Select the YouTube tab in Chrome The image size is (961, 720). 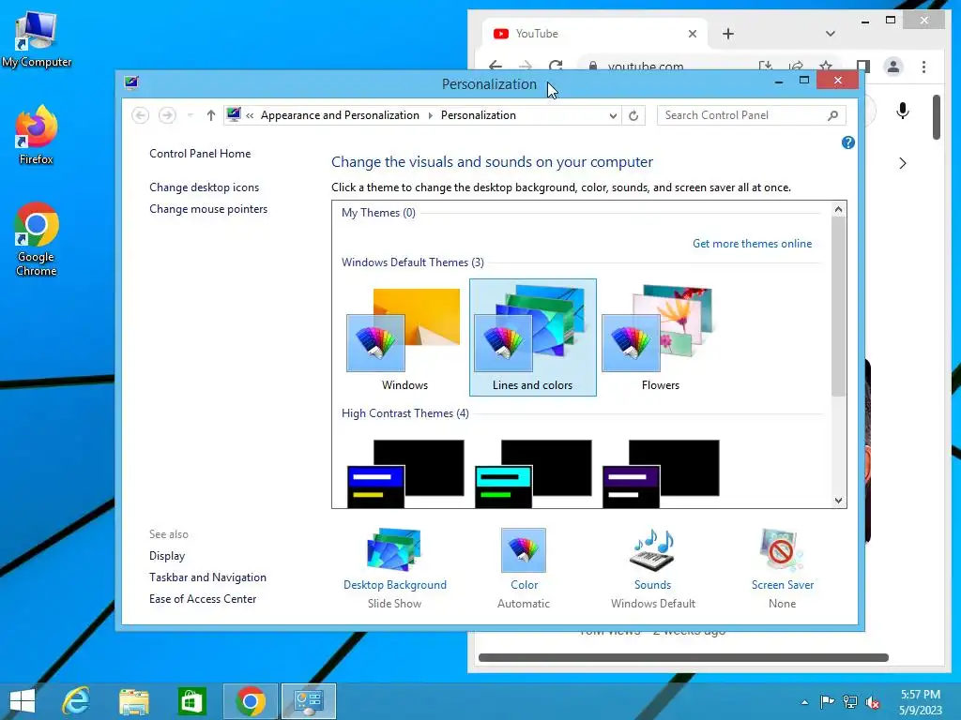point(592,34)
